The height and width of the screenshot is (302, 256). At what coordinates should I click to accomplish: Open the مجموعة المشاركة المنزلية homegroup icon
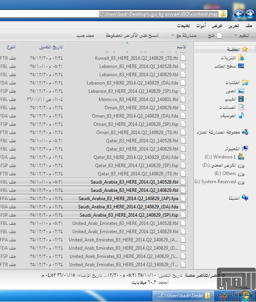tap(245, 132)
